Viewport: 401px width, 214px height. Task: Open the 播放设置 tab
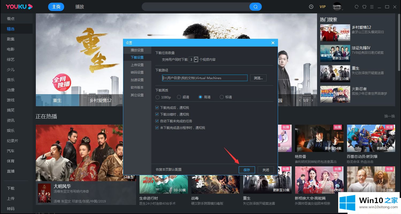pyautogui.click(x=137, y=50)
